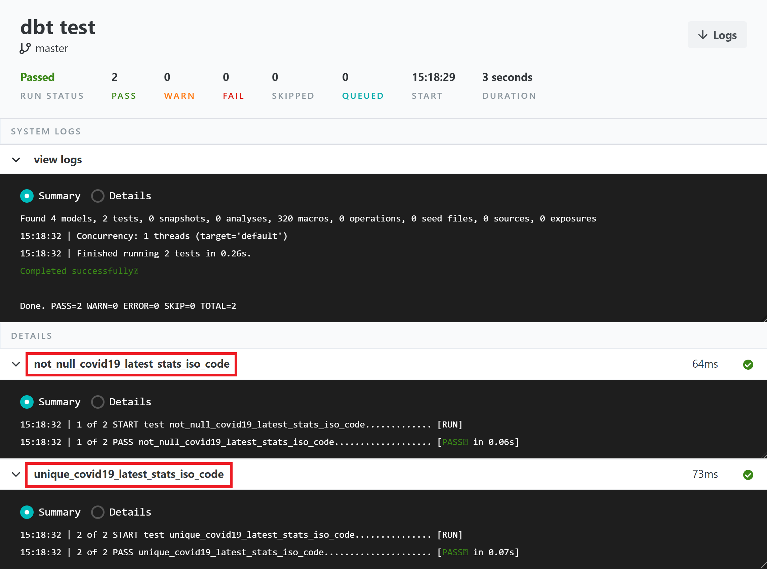Viewport: 767px width, 569px height.
Task: Click green checkmark on unique test row
Action: (x=748, y=475)
